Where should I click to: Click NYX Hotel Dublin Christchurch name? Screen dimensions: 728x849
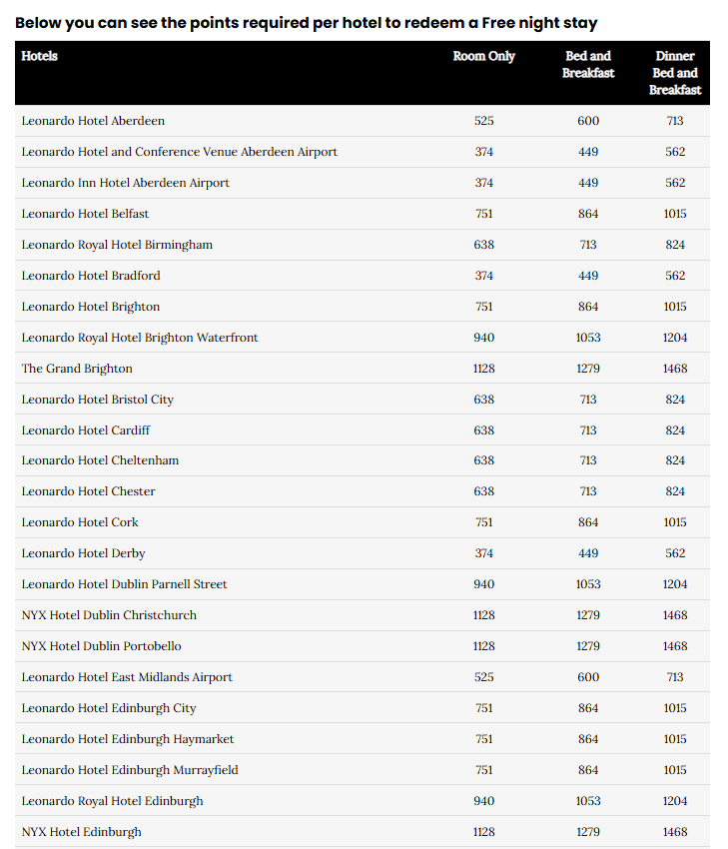click(109, 615)
